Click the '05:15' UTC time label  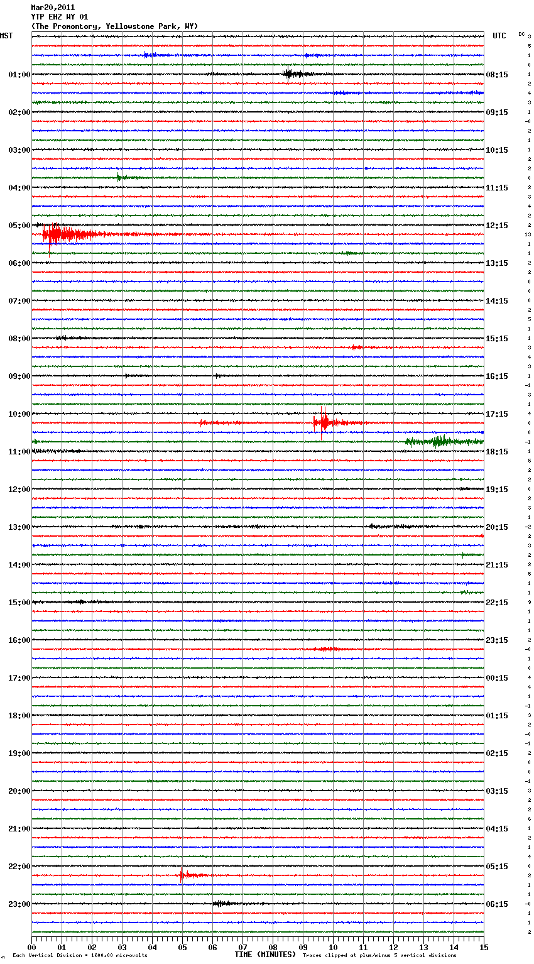(x=497, y=866)
